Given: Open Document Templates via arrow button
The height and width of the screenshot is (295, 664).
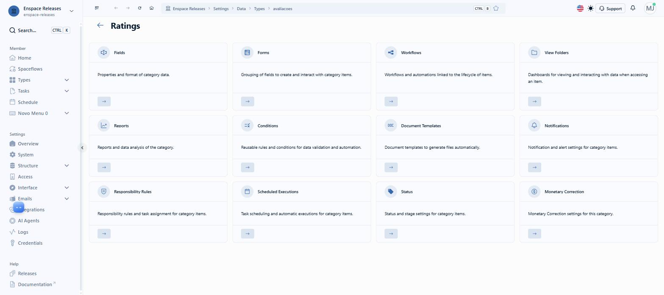Looking at the screenshot, I should coord(391,167).
